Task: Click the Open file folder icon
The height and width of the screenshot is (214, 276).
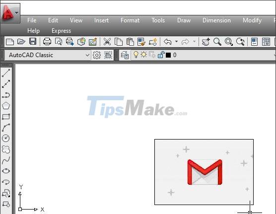Action: [x=21, y=42]
